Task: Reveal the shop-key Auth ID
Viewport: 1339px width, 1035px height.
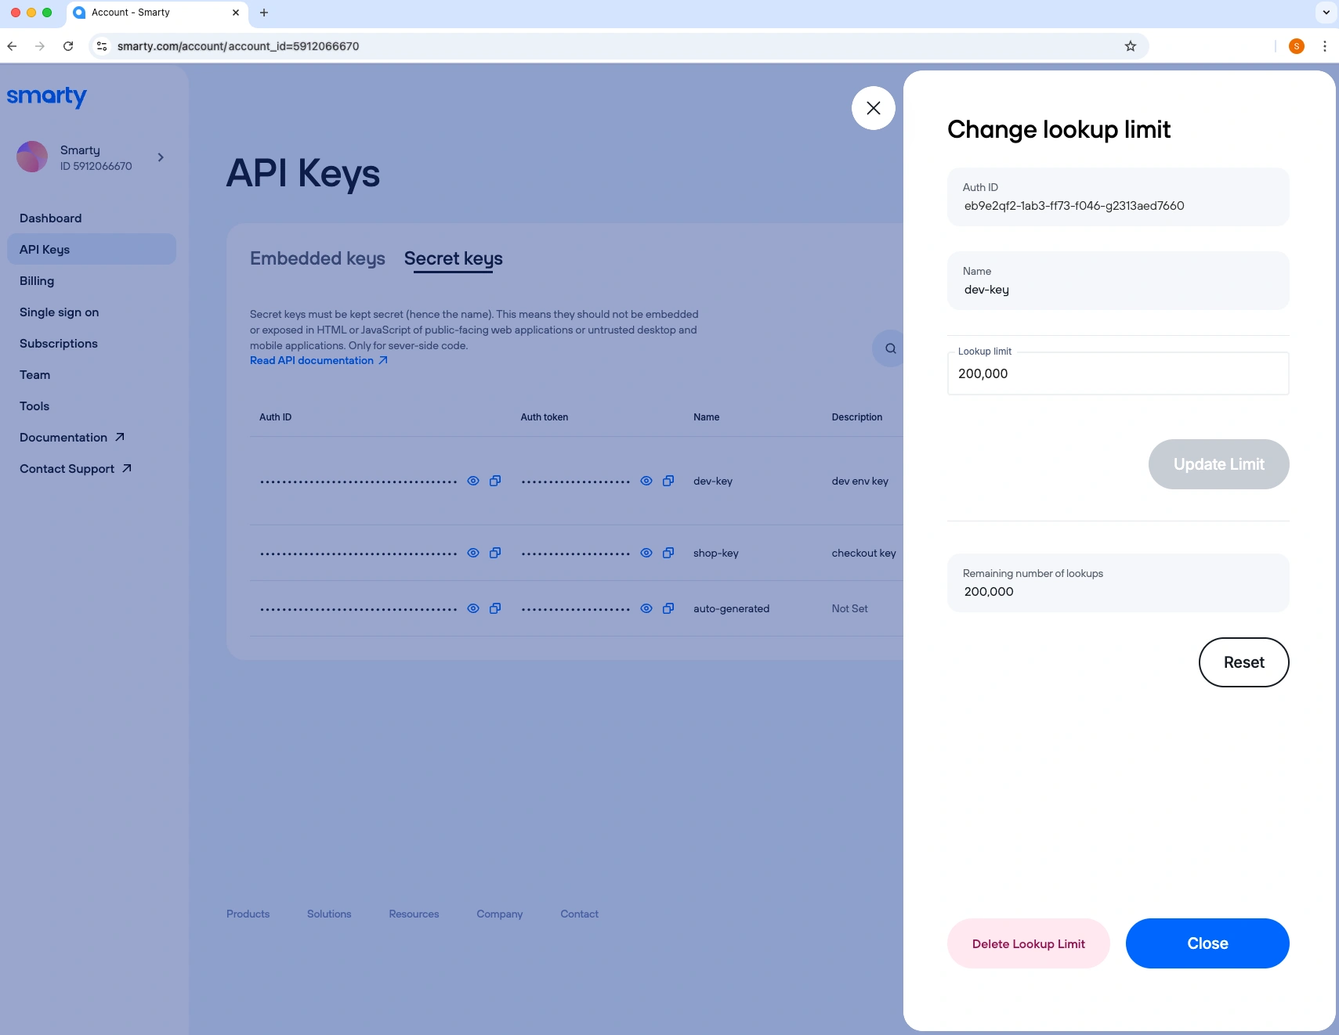Action: (474, 553)
